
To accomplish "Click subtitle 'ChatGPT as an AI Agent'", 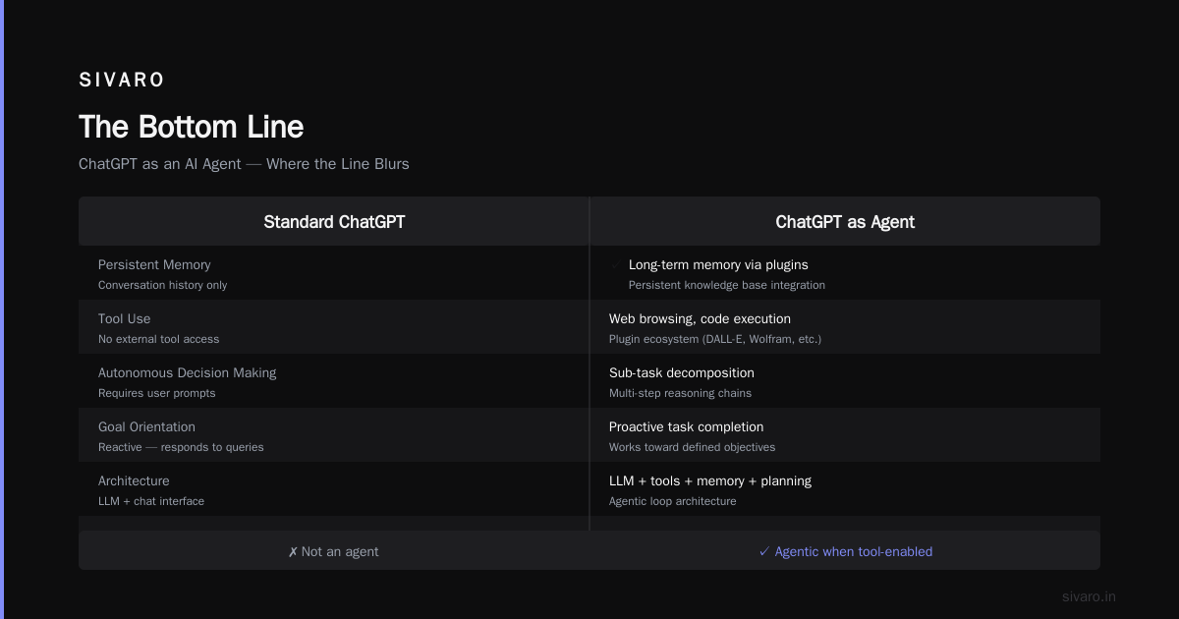I will click(160, 164).
